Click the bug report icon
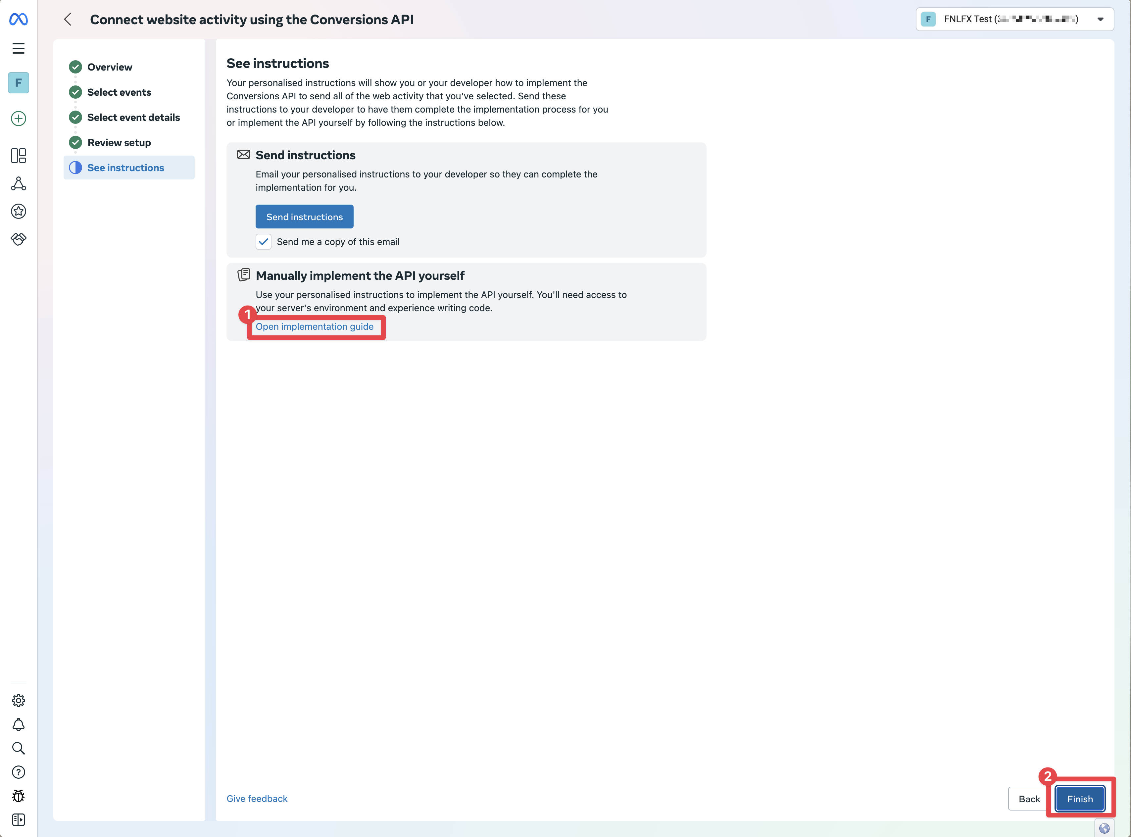Viewport: 1131px width, 837px height. click(19, 796)
